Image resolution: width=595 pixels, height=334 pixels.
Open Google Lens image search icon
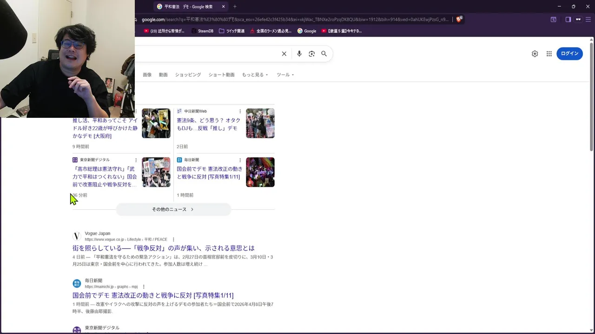pos(311,54)
